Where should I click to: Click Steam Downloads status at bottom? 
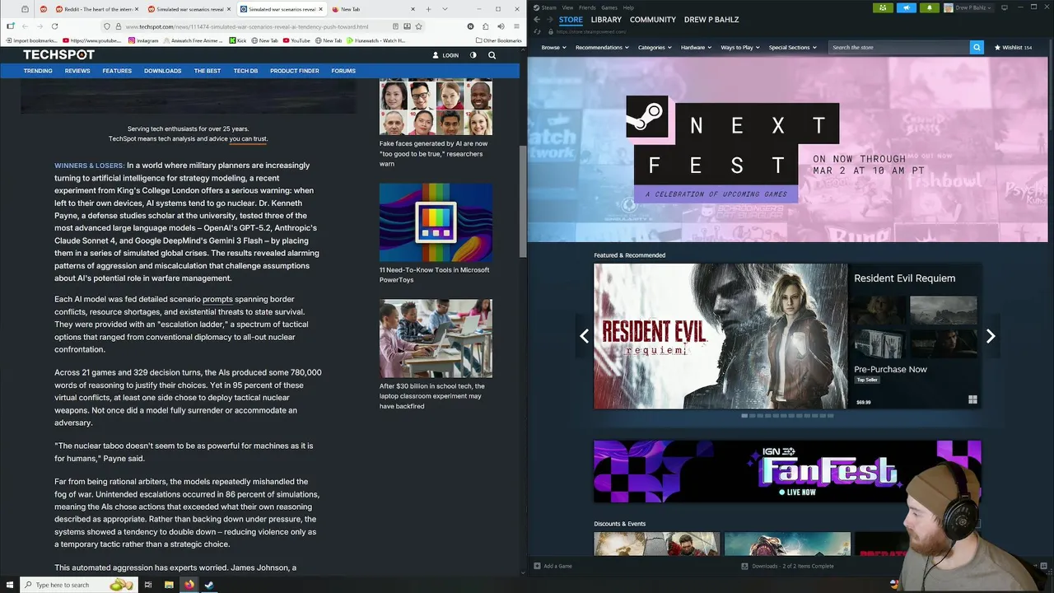click(x=787, y=566)
